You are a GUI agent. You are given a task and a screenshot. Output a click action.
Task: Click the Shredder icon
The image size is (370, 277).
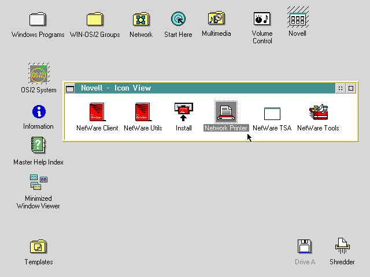click(x=342, y=246)
